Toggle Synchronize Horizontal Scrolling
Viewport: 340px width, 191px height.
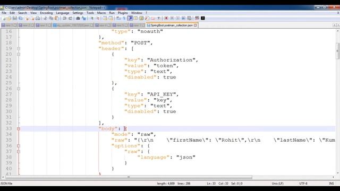click(110, 18)
